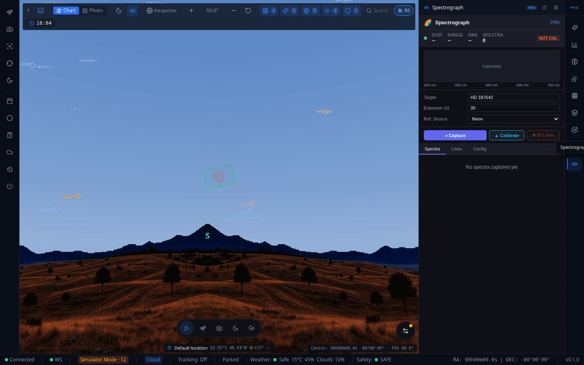
Task: Click the active Spectrograph icon in right sidebar
Action: (x=575, y=164)
